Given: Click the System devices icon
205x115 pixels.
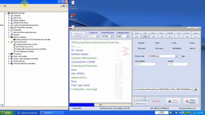Looking at the screenshot, I should click(x=12, y=61).
